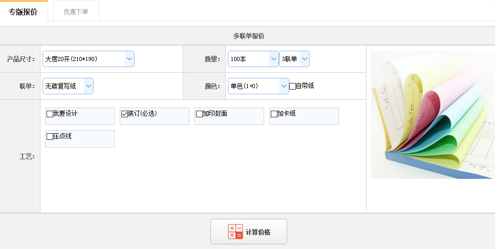Expand the 产品尺寸 size dropdown
The height and width of the screenshot is (249, 495).
click(88, 59)
